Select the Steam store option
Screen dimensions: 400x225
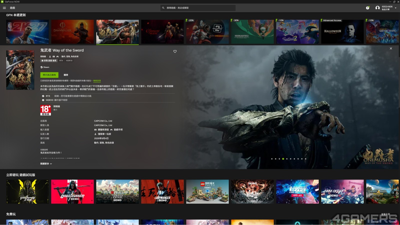(x=45, y=67)
